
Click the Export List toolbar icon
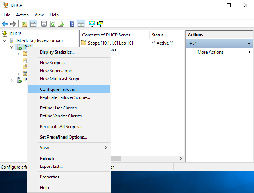(x=61, y=24)
